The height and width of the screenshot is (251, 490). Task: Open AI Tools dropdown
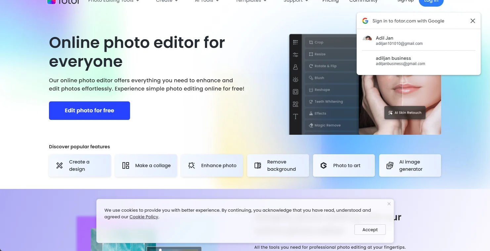pos(207,1)
